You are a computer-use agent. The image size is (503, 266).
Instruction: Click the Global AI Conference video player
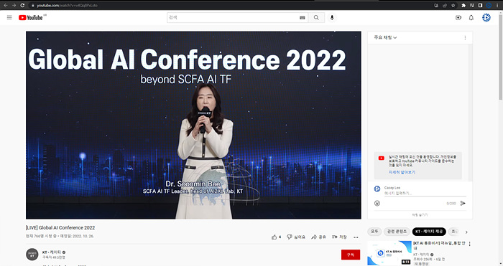click(193, 125)
